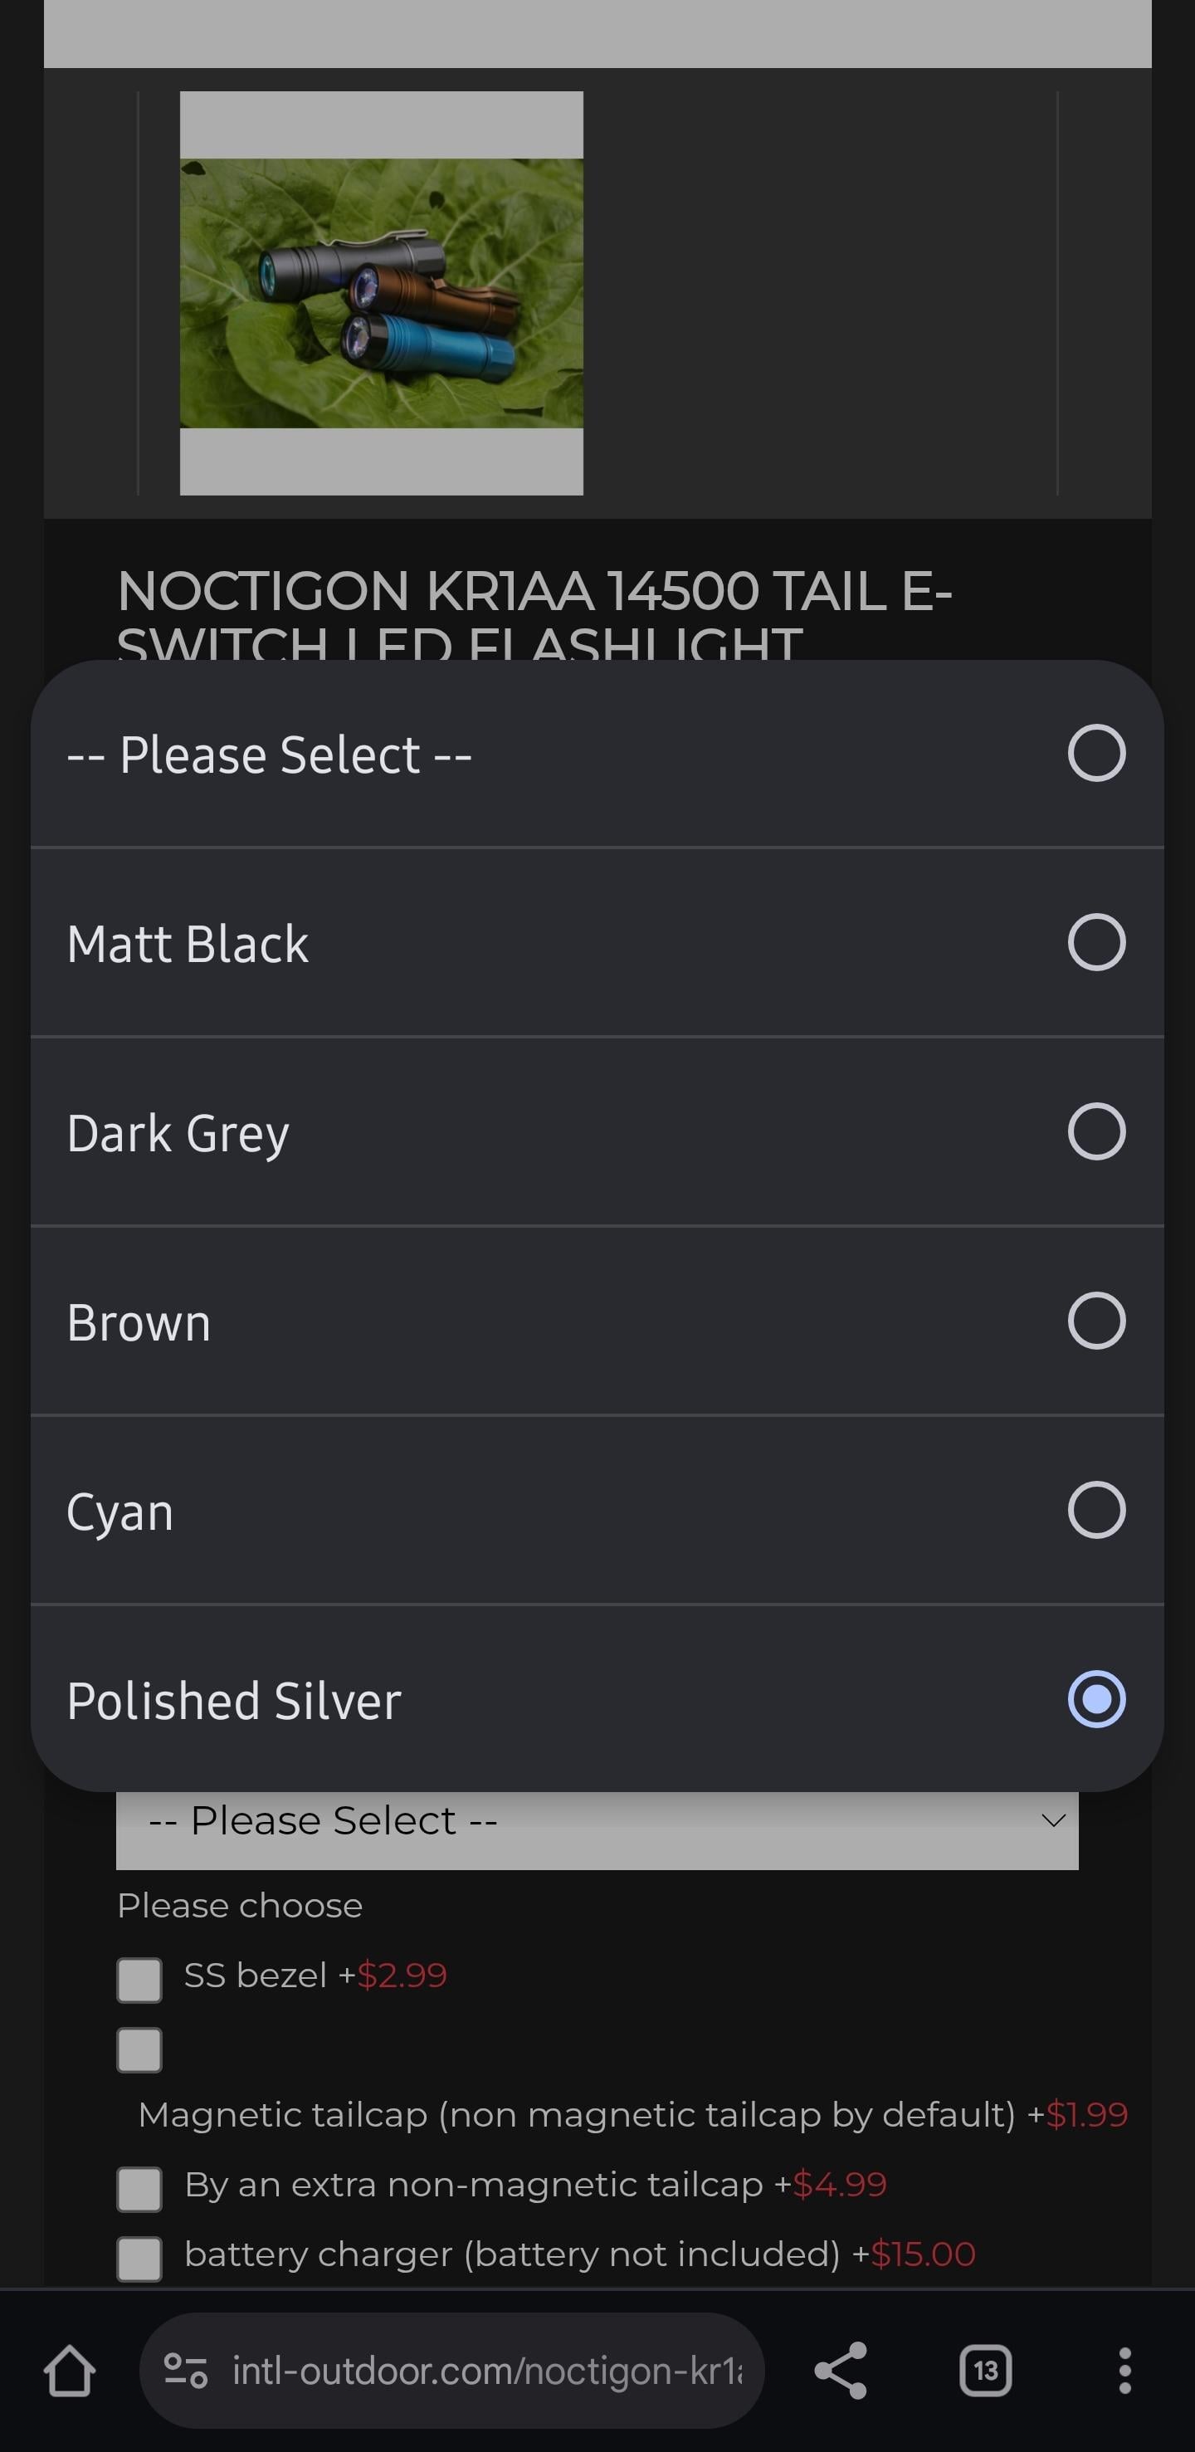The image size is (1195, 2452).
Task: Select the Polished Silver radio button
Action: [1096, 1699]
